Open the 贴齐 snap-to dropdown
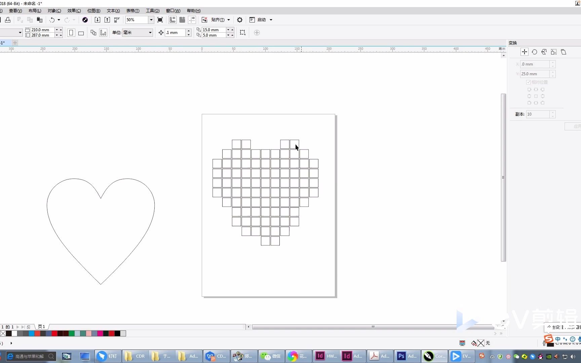581x363 pixels. [x=229, y=20]
